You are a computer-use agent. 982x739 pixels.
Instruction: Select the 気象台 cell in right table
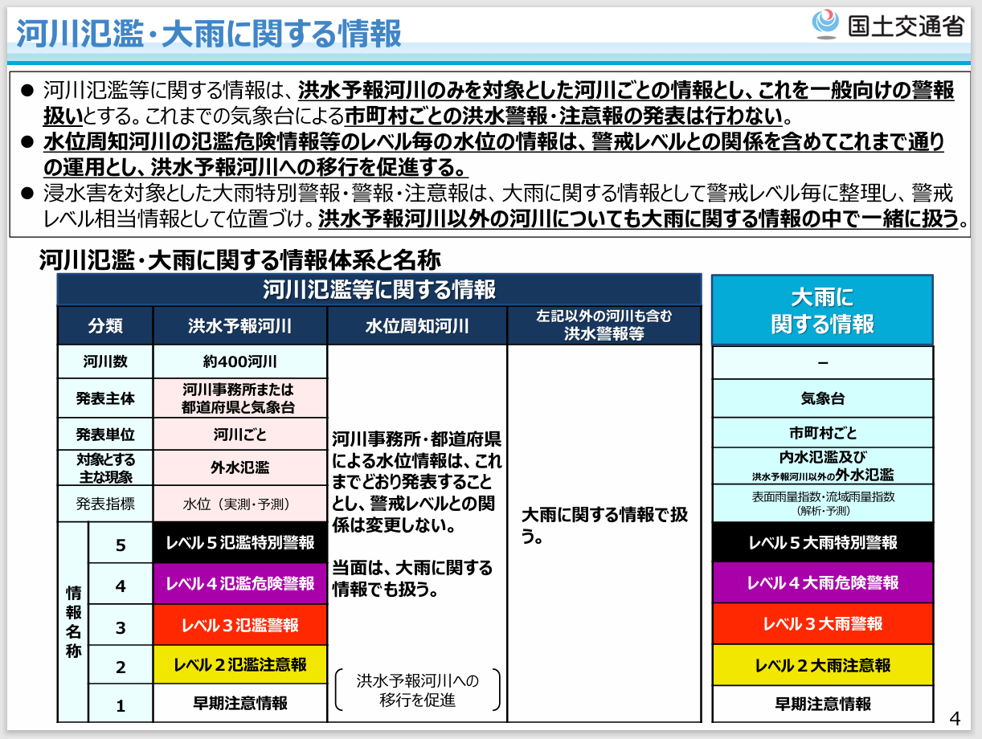point(822,399)
